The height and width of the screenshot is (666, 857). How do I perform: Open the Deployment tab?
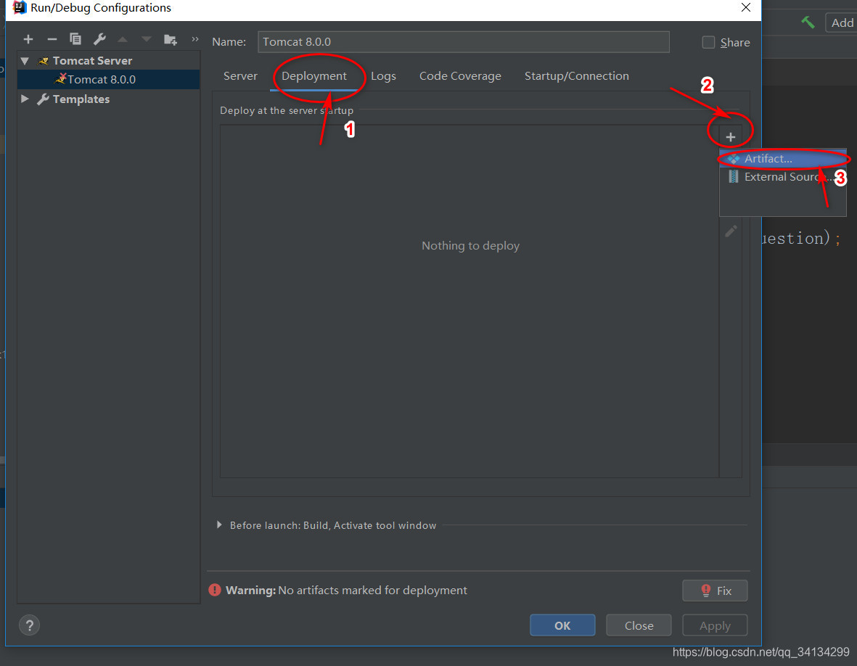tap(314, 76)
